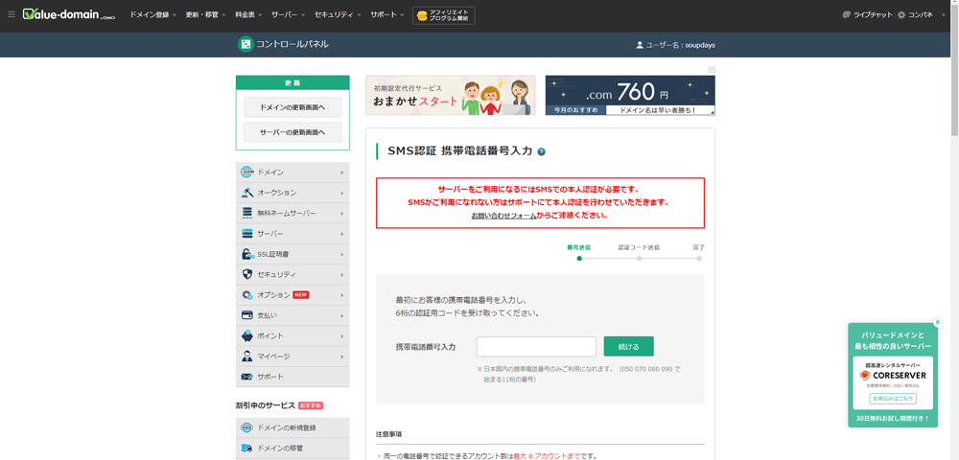
Task: Click the アフィリエイトプログラム開始 button
Action: (443, 14)
